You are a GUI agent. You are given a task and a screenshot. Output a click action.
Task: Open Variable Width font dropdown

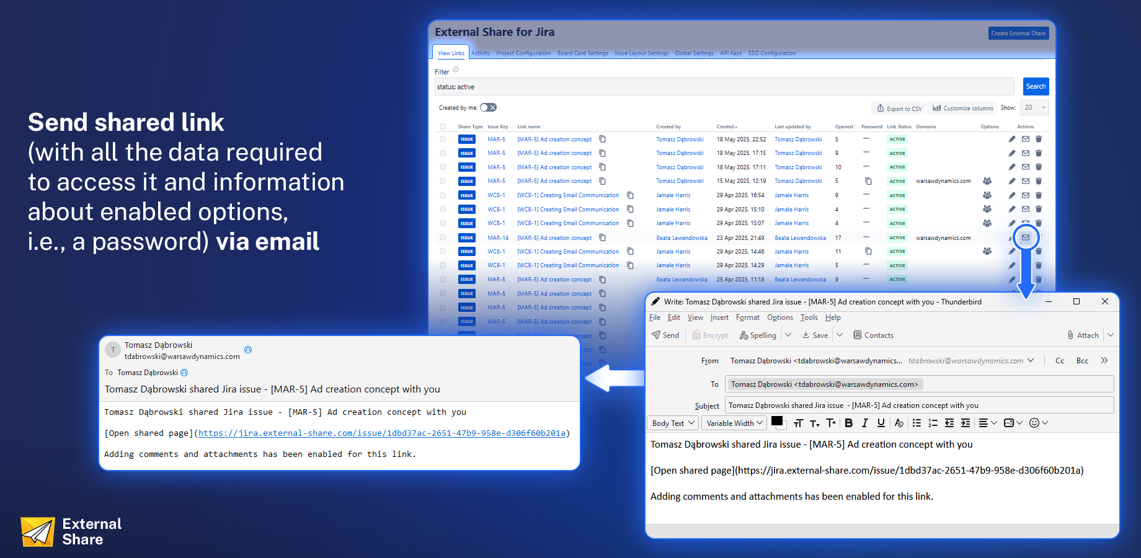pos(735,423)
